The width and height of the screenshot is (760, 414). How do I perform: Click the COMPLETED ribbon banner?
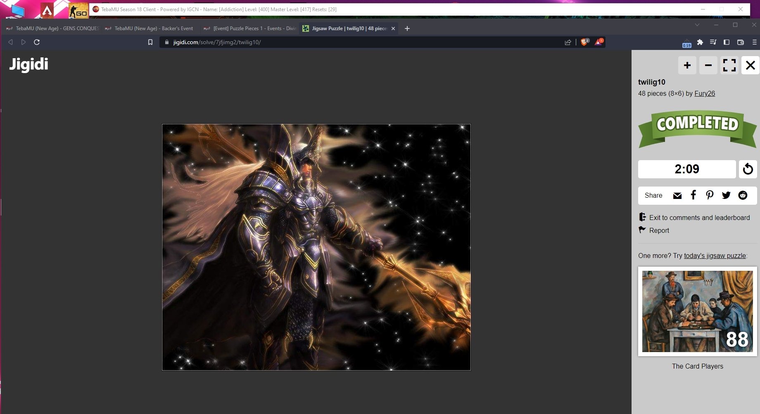[698, 128]
